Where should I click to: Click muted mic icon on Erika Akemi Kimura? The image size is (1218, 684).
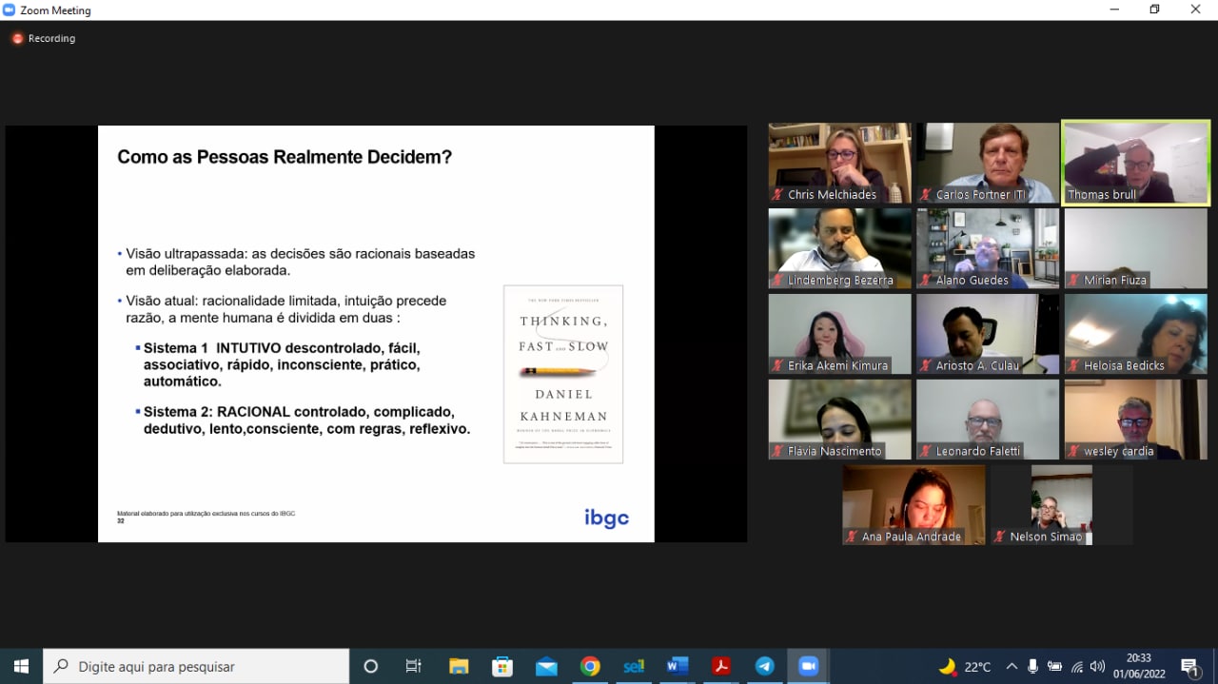click(778, 365)
